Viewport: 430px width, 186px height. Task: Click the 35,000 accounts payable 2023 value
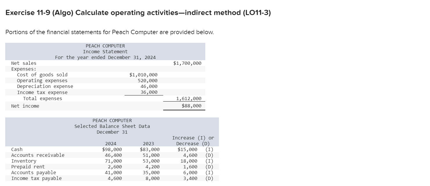click(151, 172)
